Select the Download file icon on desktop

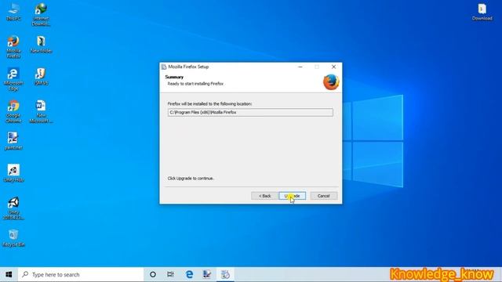pyautogui.click(x=482, y=13)
